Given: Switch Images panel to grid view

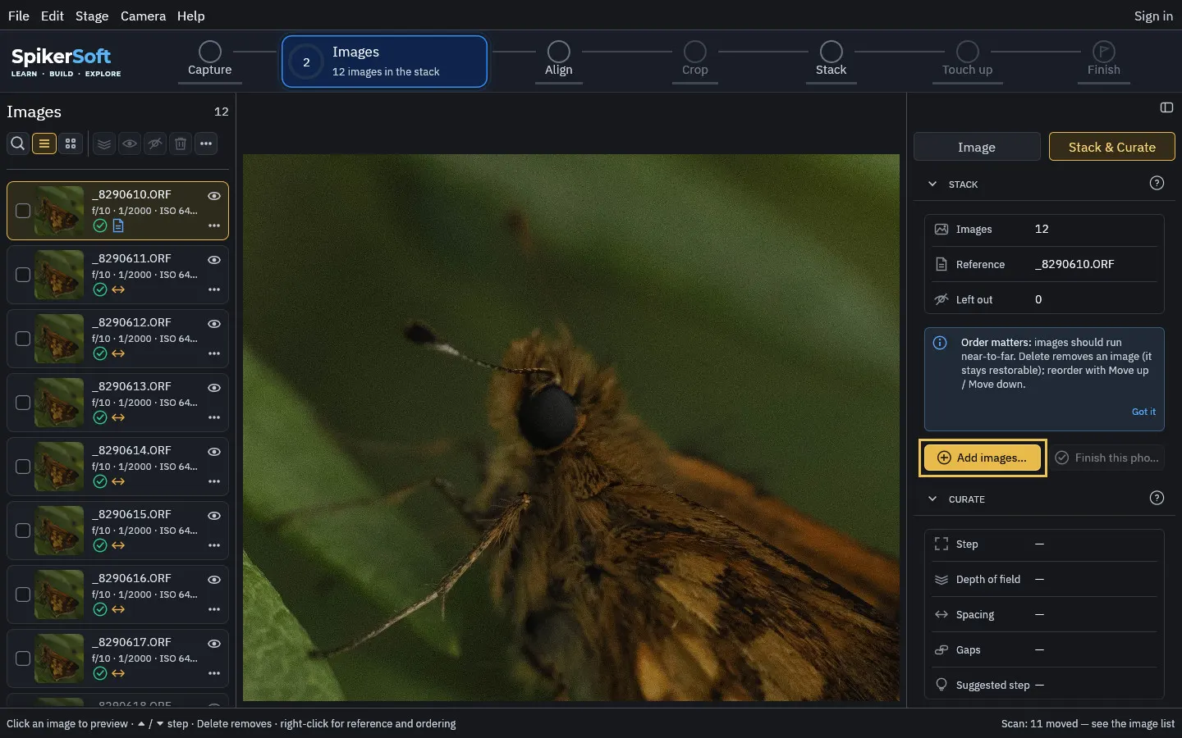Looking at the screenshot, I should tap(71, 143).
